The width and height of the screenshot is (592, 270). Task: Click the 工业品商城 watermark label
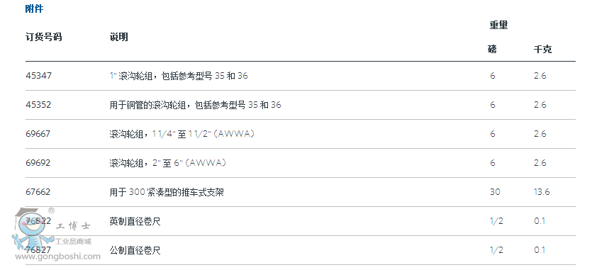click(x=74, y=242)
